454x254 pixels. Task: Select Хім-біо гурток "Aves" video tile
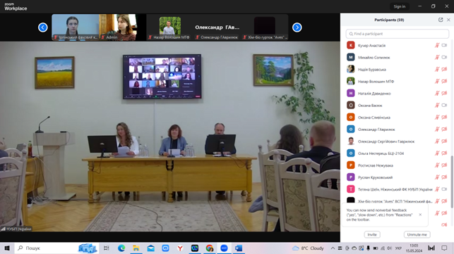click(x=265, y=27)
